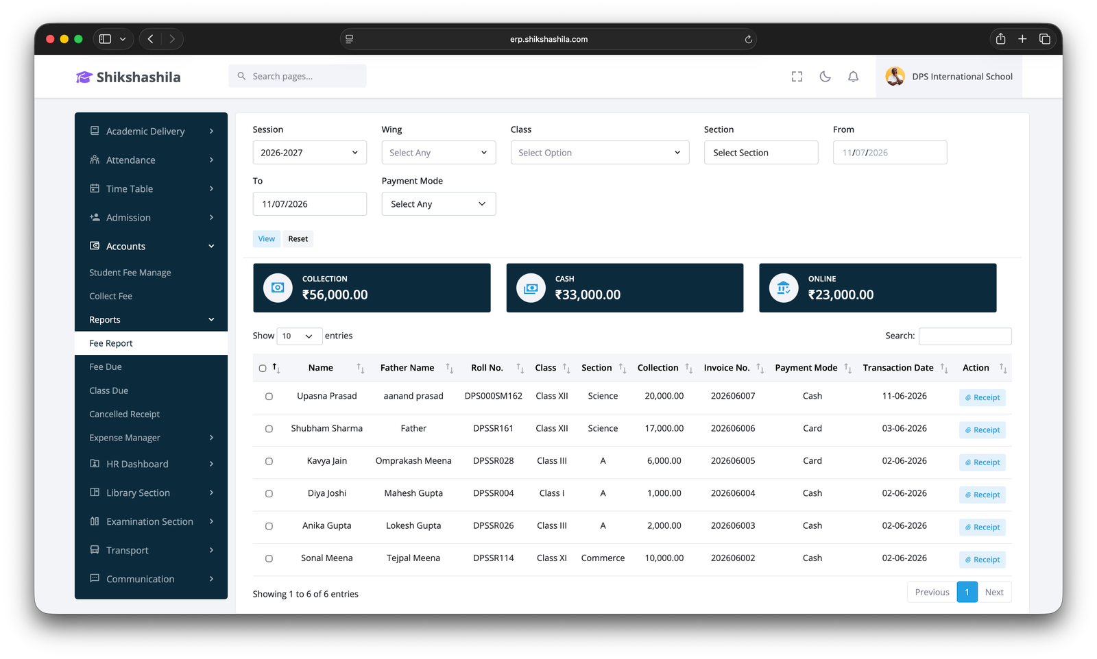
Task: Expand the Expense Manager chevron
Action: 211,438
